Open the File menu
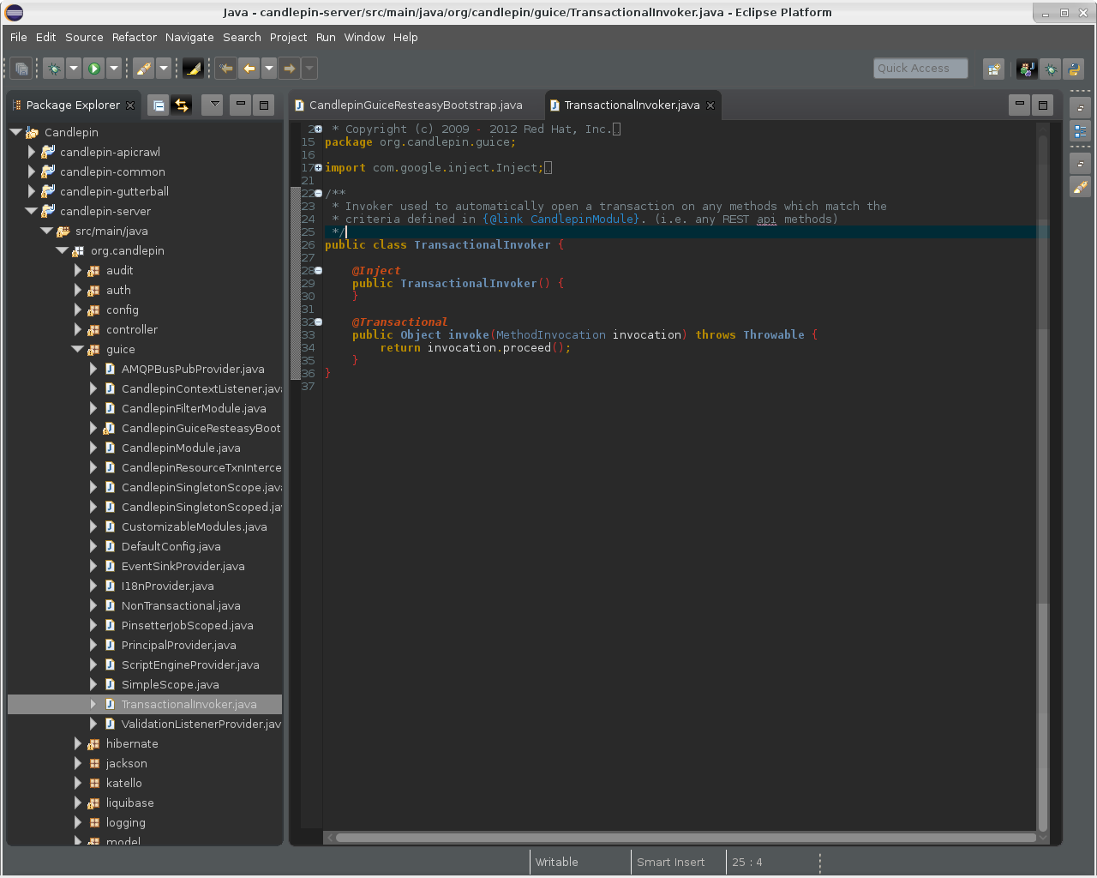This screenshot has width=1097, height=878. tap(19, 38)
